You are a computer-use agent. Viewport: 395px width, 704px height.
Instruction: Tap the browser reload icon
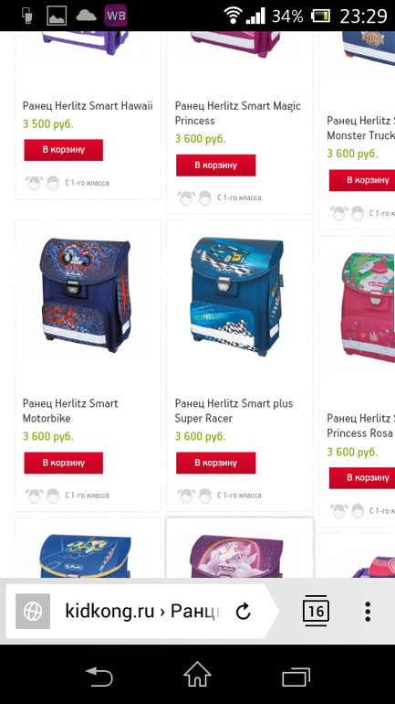pos(244,611)
